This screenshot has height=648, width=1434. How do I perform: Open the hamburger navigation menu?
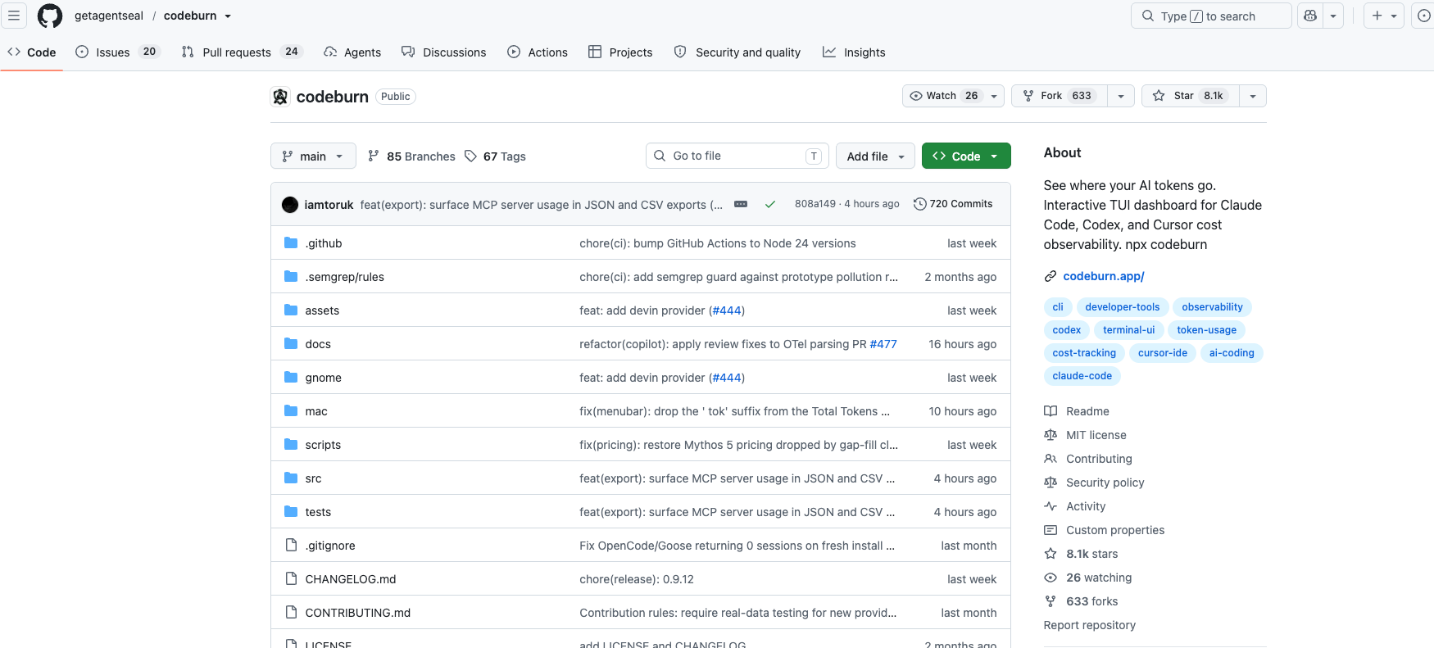(x=14, y=16)
